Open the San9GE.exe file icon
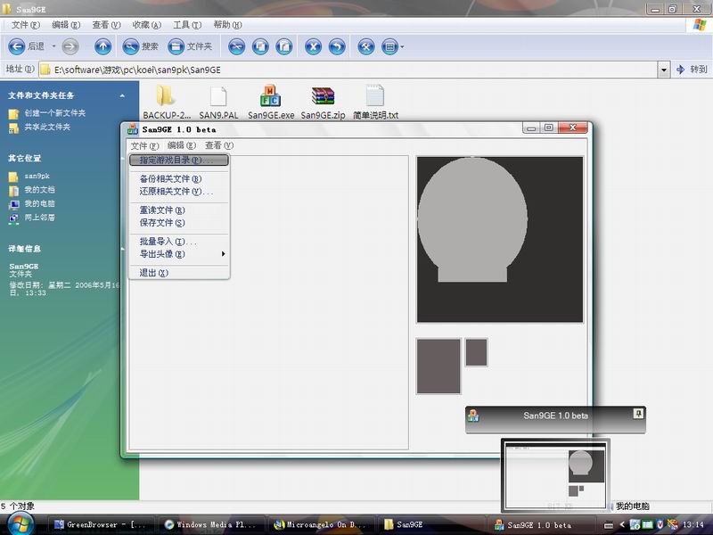 click(x=271, y=97)
